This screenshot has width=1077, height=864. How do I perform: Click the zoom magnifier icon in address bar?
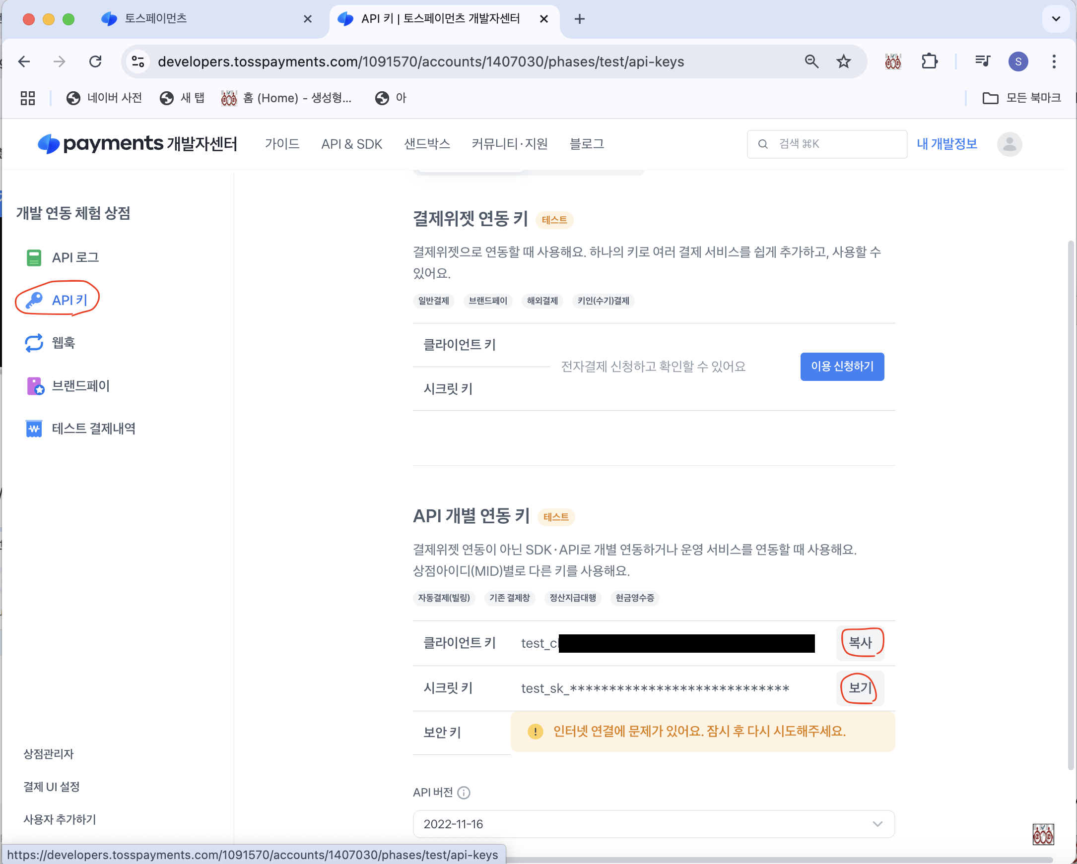click(812, 62)
